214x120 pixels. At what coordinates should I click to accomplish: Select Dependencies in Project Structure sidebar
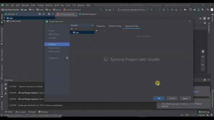pos(54,48)
